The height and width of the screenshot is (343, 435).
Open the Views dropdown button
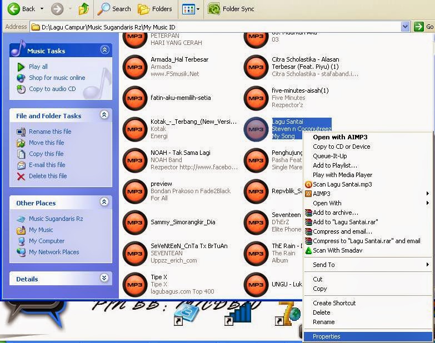tap(191, 9)
